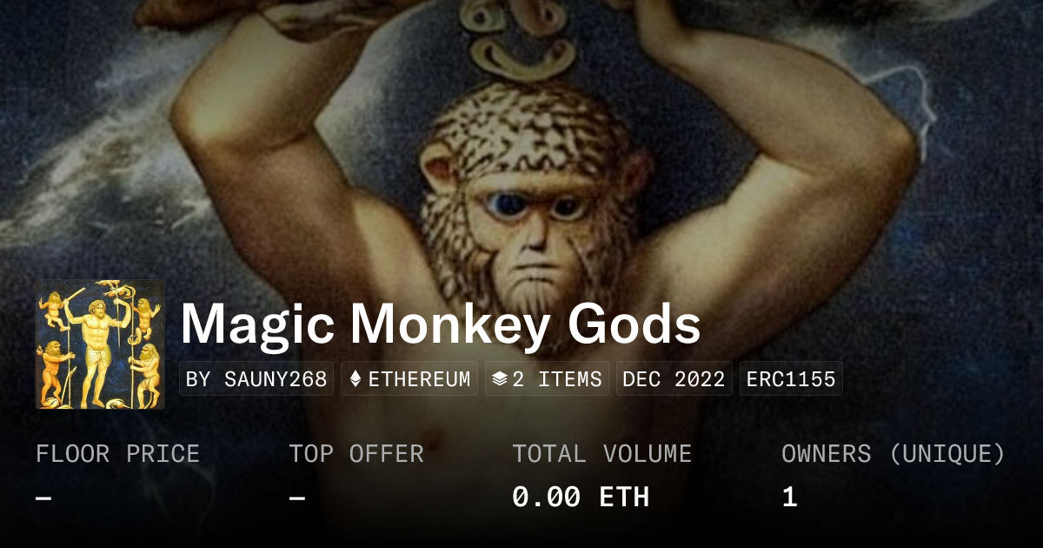
Task: Click the DEC 2022 creation date badge
Action: [x=674, y=379]
